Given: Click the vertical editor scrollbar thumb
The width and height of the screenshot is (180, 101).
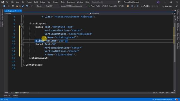Looking at the screenshot, I should (175, 42).
